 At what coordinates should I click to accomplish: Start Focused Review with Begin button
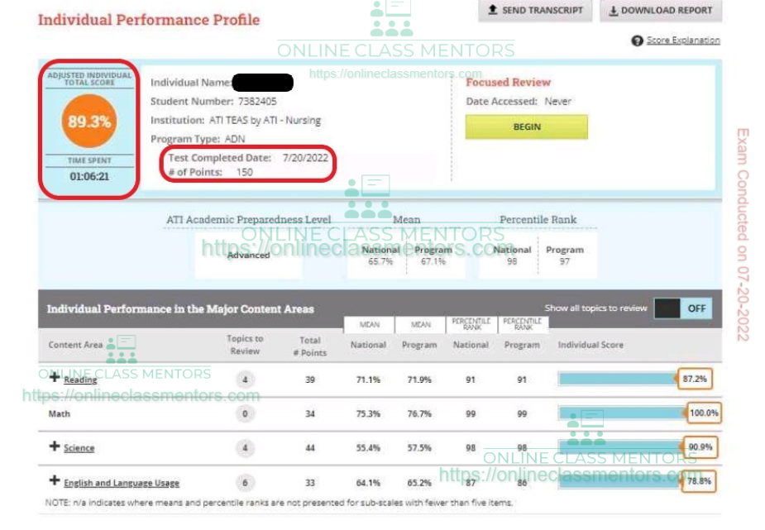tap(527, 127)
